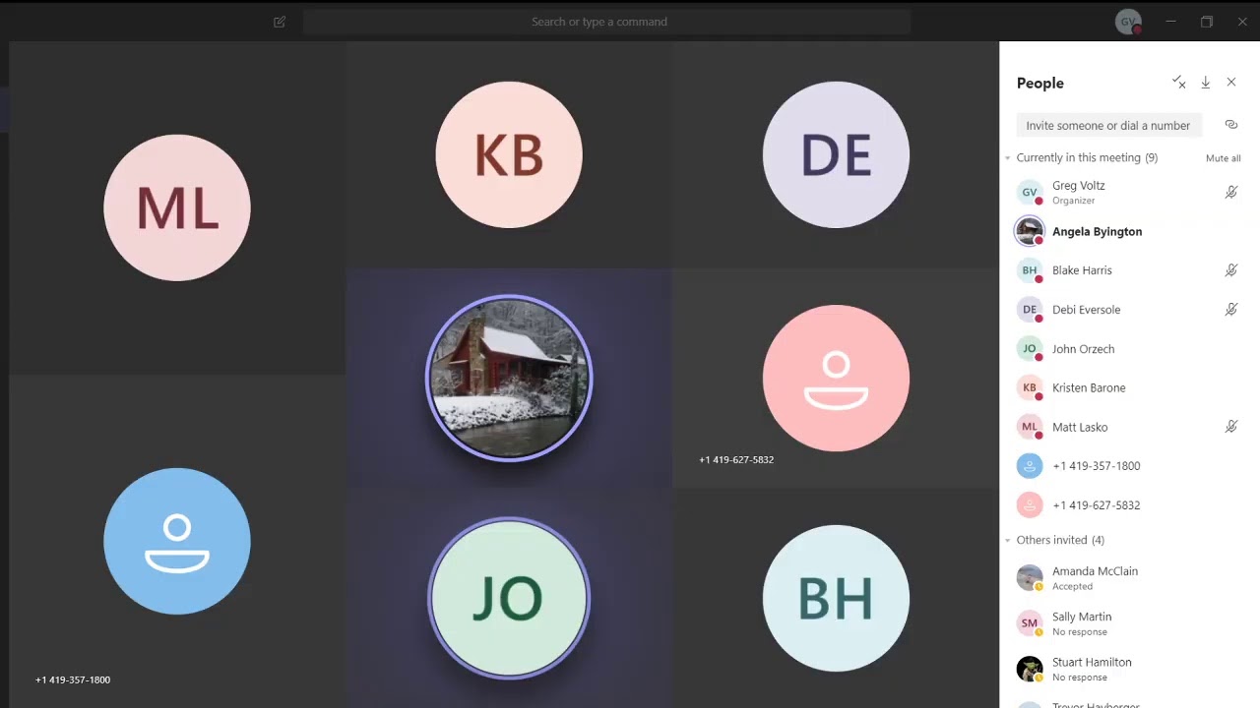Viewport: 1260px width, 708px height.
Task: Click Mute all
Action: click(1223, 158)
